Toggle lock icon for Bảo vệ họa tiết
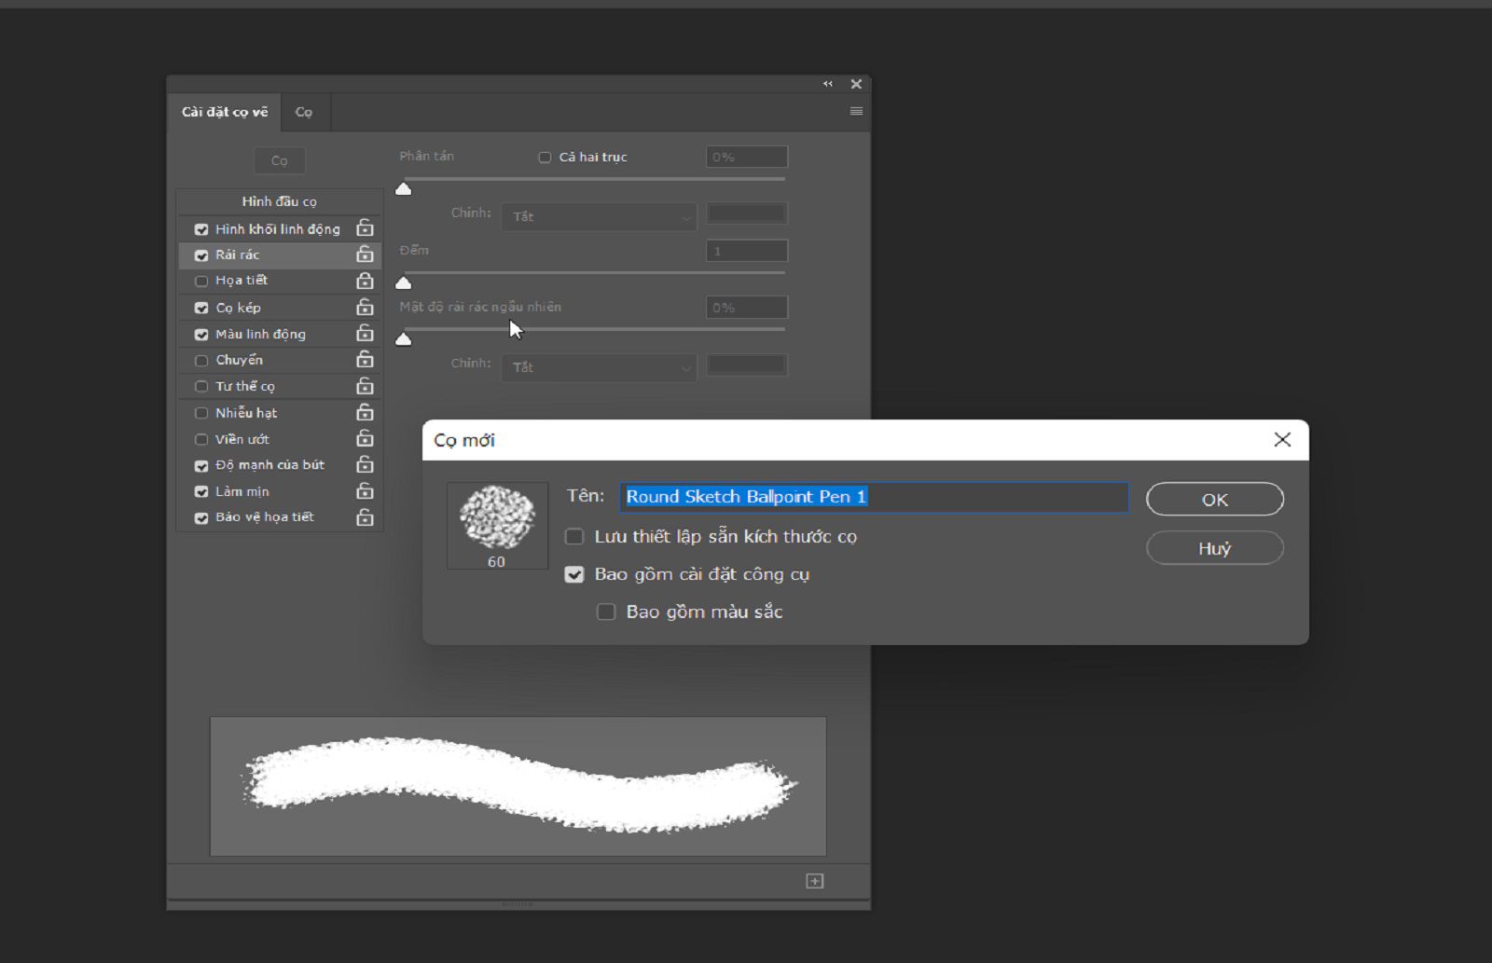 coord(365,517)
